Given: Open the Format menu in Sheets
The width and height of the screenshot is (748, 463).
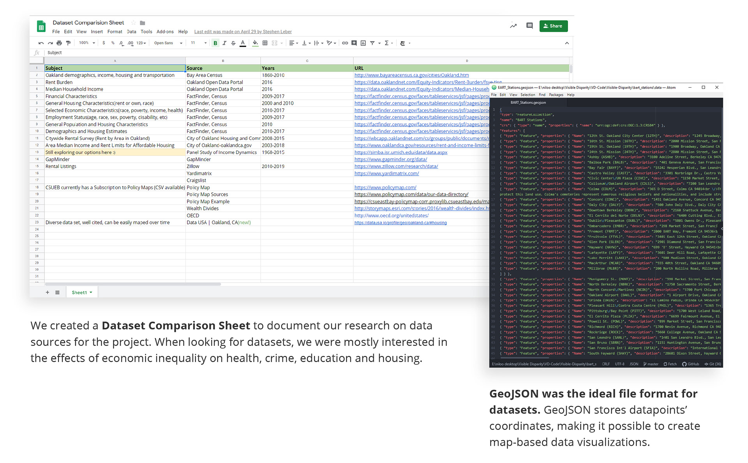Looking at the screenshot, I should 115,32.
